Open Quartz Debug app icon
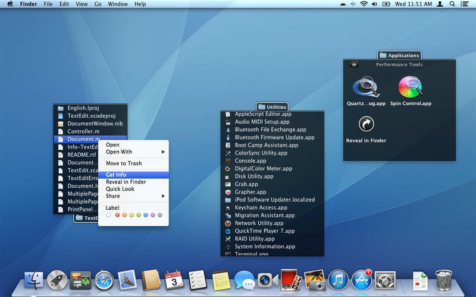Image resolution: width=476 pixels, height=297 pixels. tap(366, 87)
